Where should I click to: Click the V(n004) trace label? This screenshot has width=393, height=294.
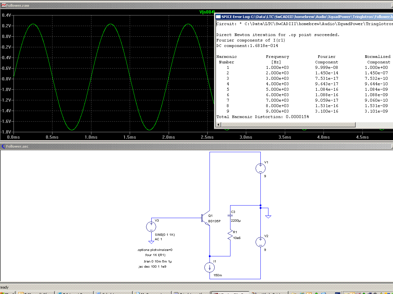[x=207, y=12]
